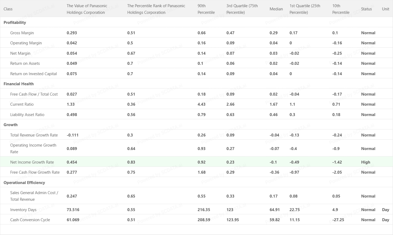Click the Free Cash Flow Growth Rate label
This screenshot has height=235, width=393.
(35, 172)
